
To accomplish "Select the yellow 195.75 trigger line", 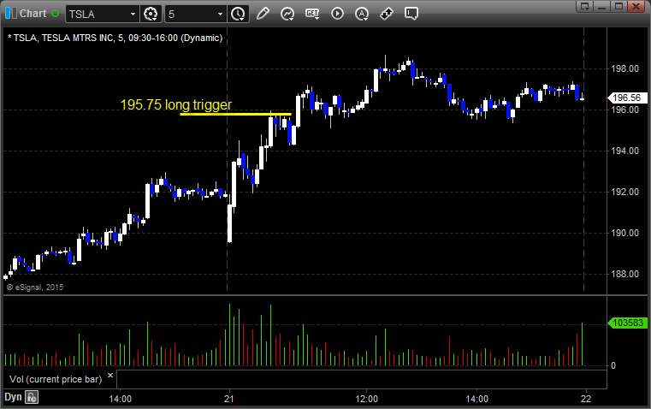I will click(x=235, y=114).
